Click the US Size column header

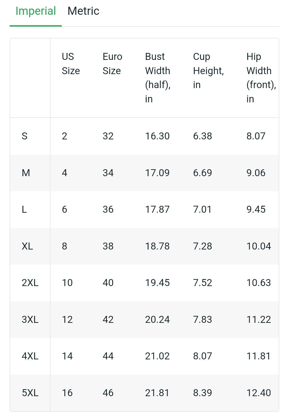pyautogui.click(x=71, y=64)
